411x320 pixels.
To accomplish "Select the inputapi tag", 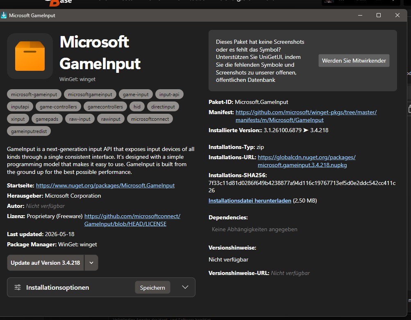I will tap(20, 107).
